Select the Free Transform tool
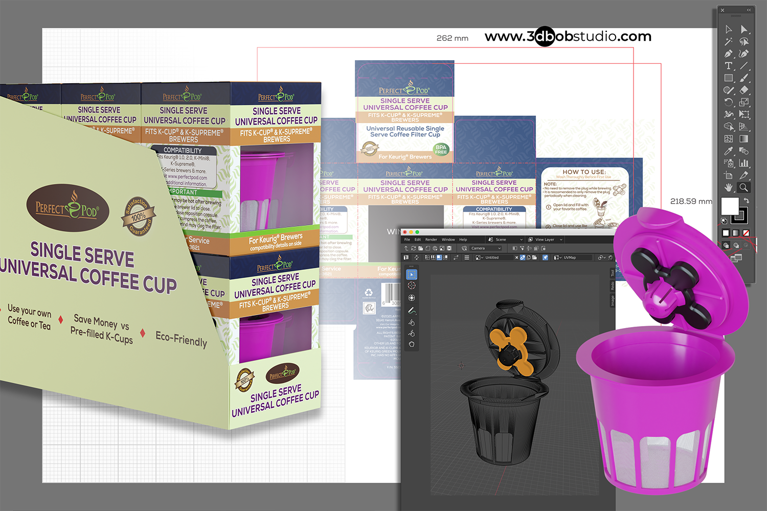 click(744, 114)
